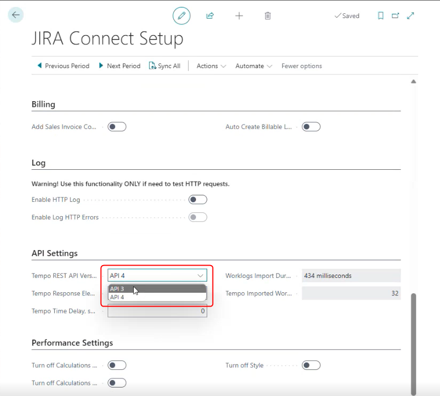Collapse the Log section header
This screenshot has height=396, width=440.
pyautogui.click(x=38, y=163)
